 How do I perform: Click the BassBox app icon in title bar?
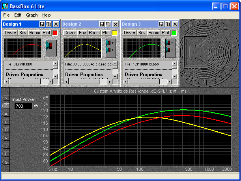pos(5,6)
